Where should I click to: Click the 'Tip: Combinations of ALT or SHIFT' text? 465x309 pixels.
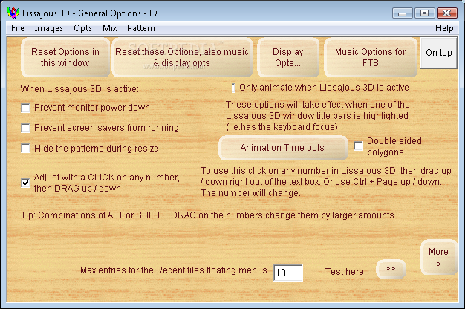[207, 215]
